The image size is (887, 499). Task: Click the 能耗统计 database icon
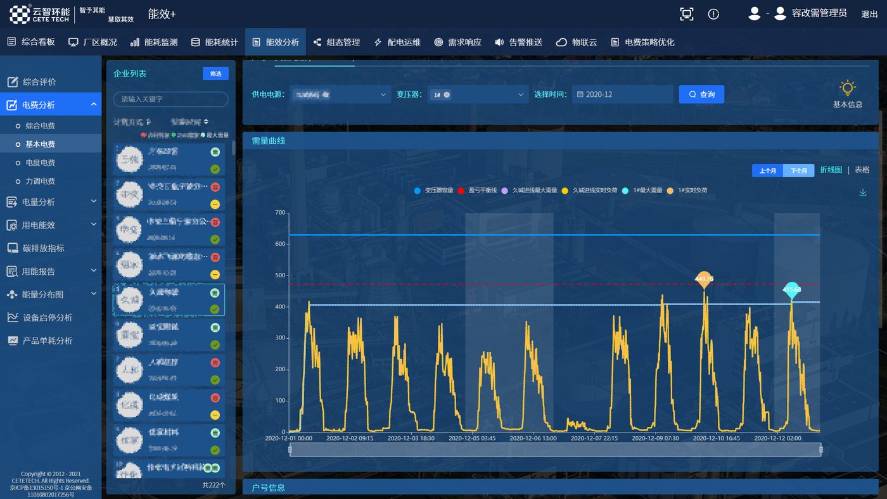195,42
